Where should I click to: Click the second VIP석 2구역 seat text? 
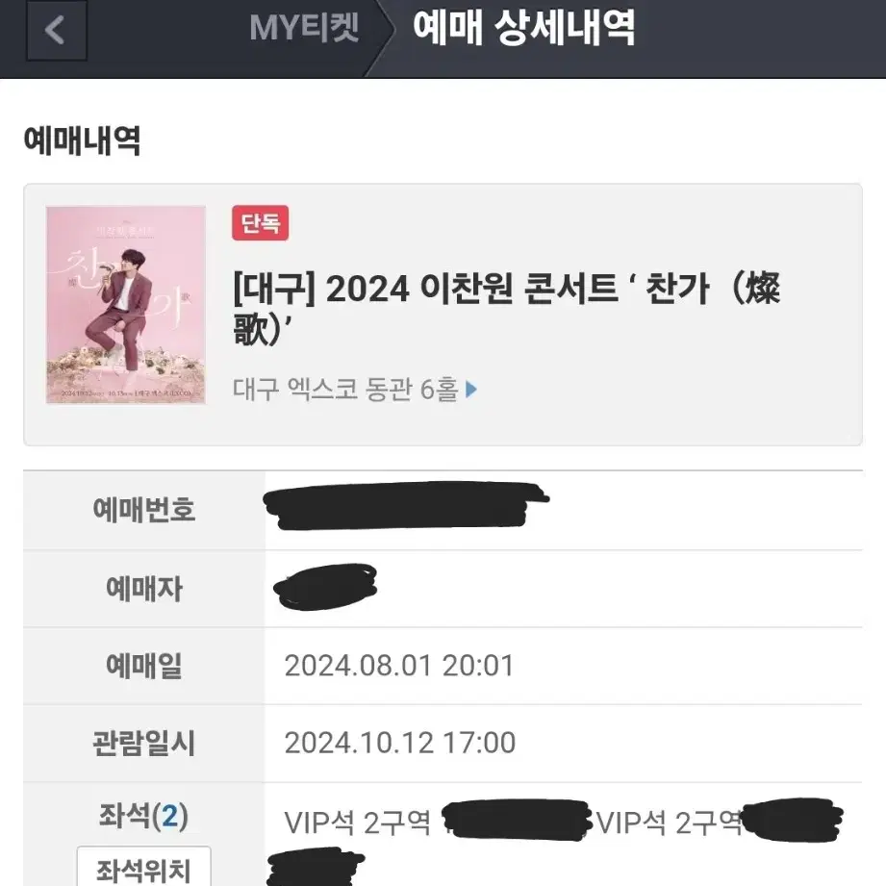[669, 823]
